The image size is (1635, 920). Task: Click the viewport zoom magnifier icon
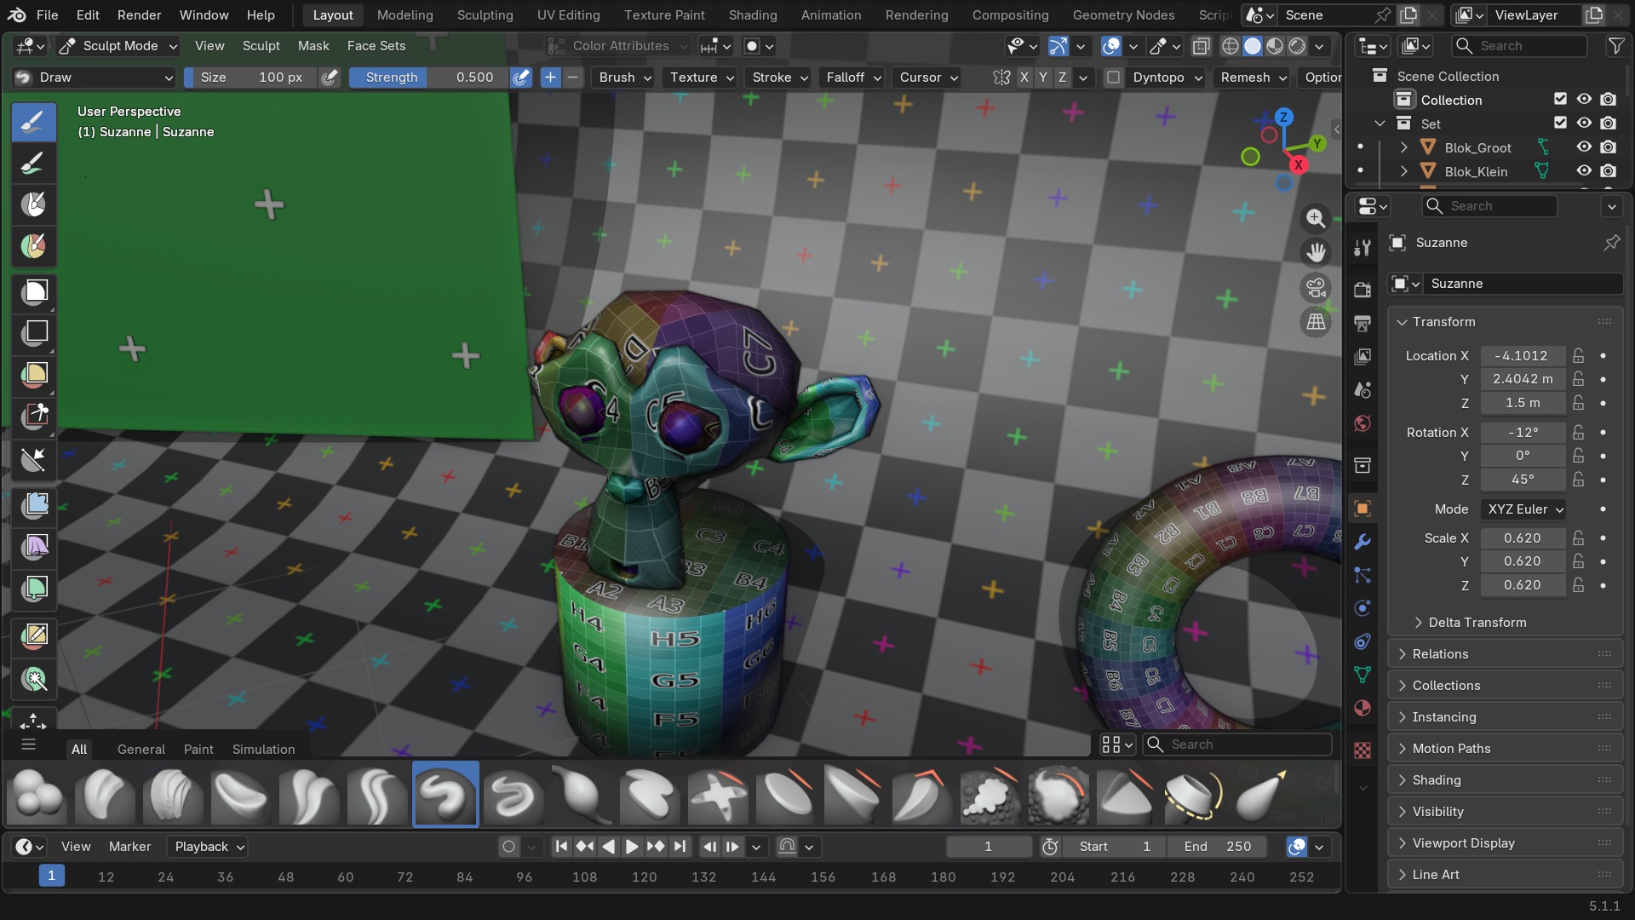coord(1316,218)
